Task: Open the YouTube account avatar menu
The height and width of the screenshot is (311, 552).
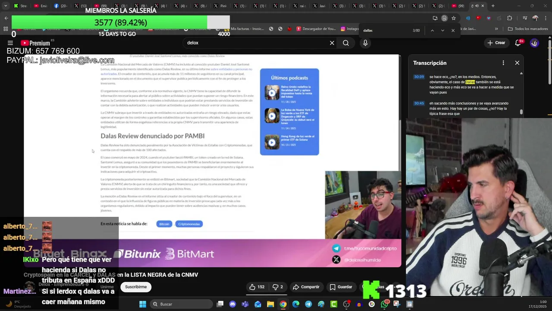Action: tap(534, 43)
